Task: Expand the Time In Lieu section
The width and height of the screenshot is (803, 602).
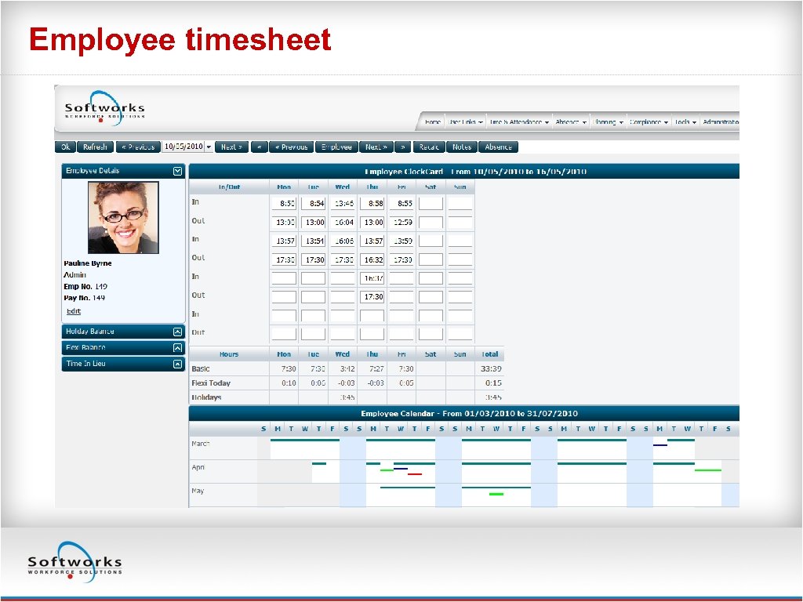Action: pyautogui.click(x=178, y=363)
